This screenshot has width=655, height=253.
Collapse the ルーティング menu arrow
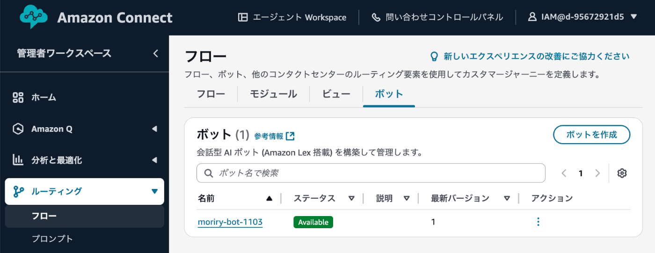click(x=154, y=191)
